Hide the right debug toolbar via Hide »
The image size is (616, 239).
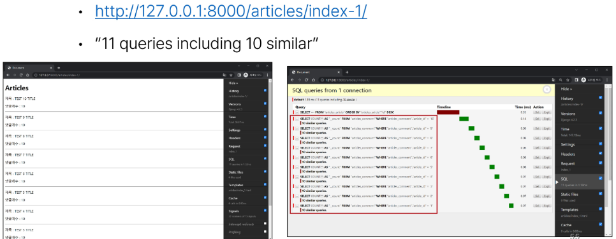(x=566, y=89)
